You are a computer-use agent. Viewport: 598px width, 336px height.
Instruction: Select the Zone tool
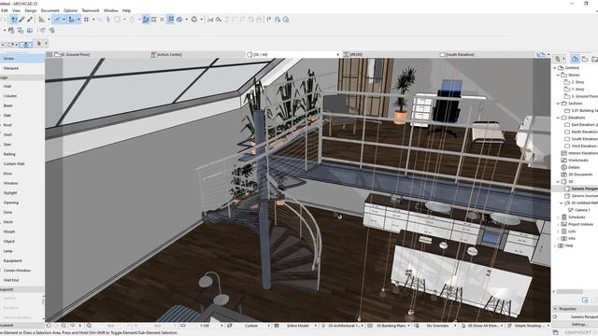click(7, 212)
